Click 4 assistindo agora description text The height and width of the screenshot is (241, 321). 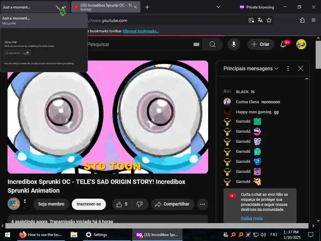[x=62, y=222]
